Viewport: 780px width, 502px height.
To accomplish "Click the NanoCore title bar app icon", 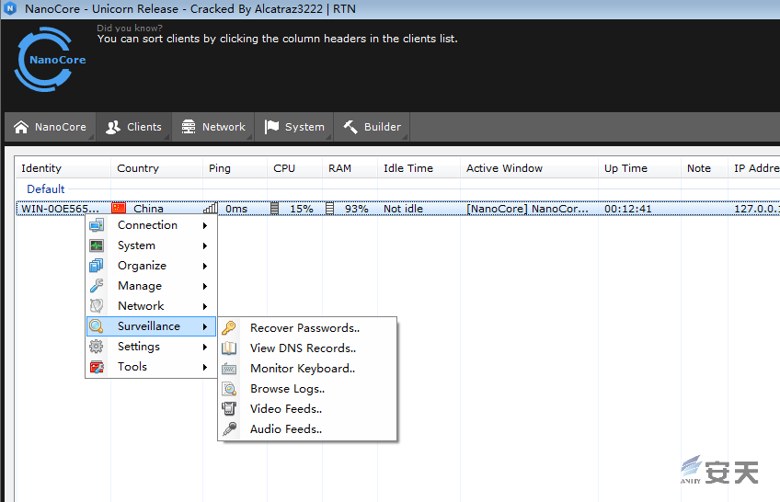I will tap(10, 8).
